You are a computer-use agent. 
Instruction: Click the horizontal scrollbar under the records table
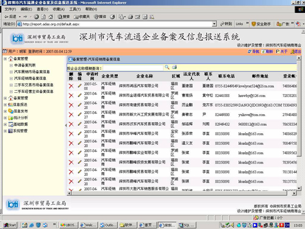[179, 193]
